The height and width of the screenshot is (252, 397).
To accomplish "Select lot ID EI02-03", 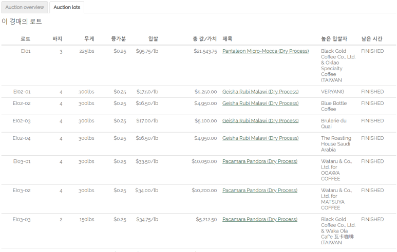I will tap(22, 121).
